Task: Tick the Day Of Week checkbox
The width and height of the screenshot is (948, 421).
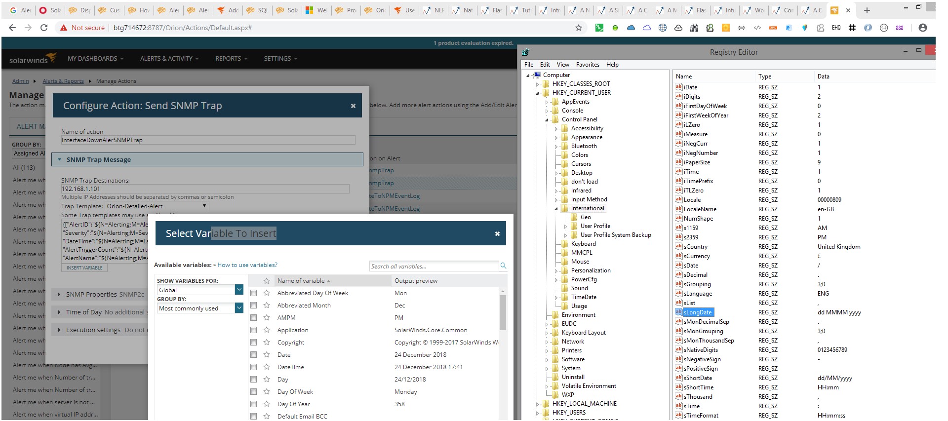Action: tap(253, 392)
